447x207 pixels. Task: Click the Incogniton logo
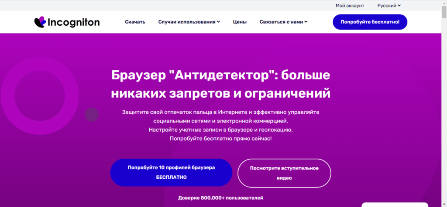67,22
